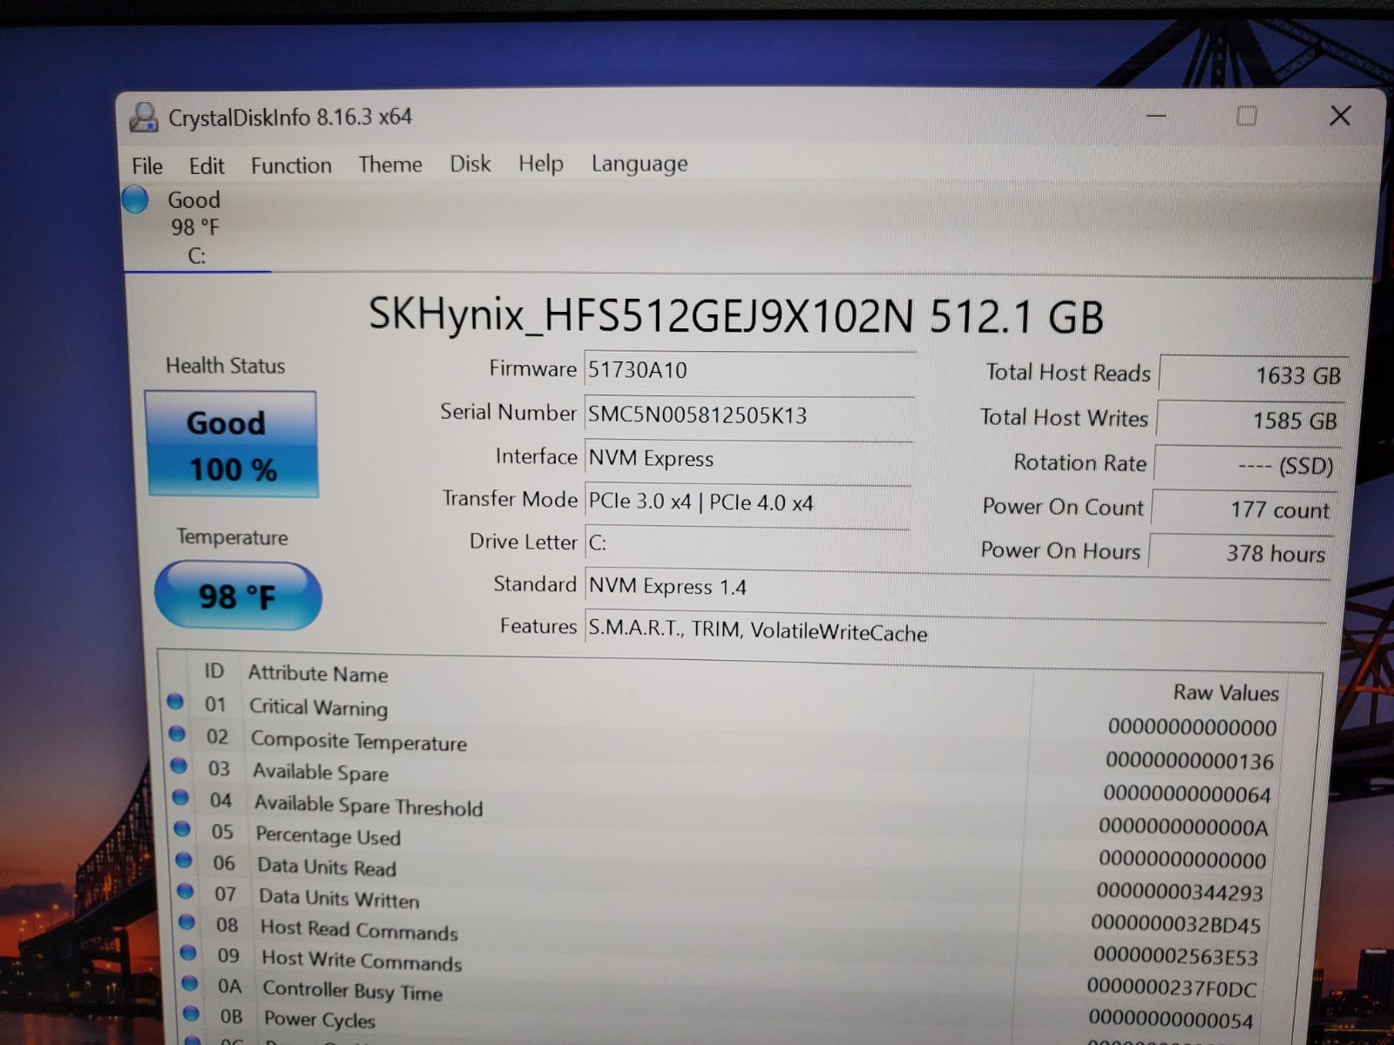Select the blue status circle for drive C:

click(135, 199)
